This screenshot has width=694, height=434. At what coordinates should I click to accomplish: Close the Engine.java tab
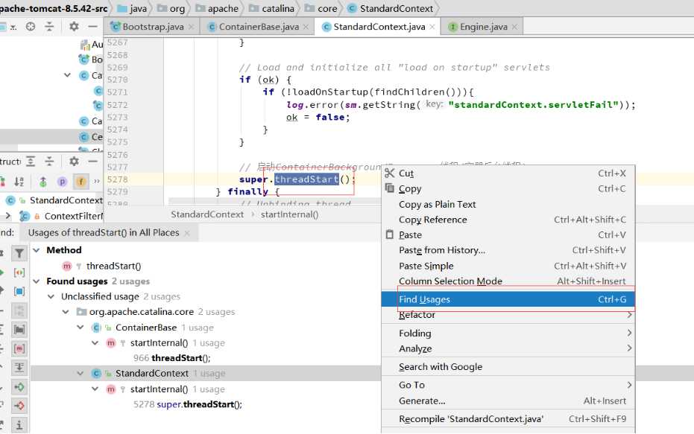coord(514,27)
